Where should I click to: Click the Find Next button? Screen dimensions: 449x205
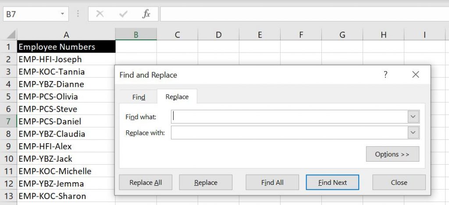pyautogui.click(x=332, y=182)
